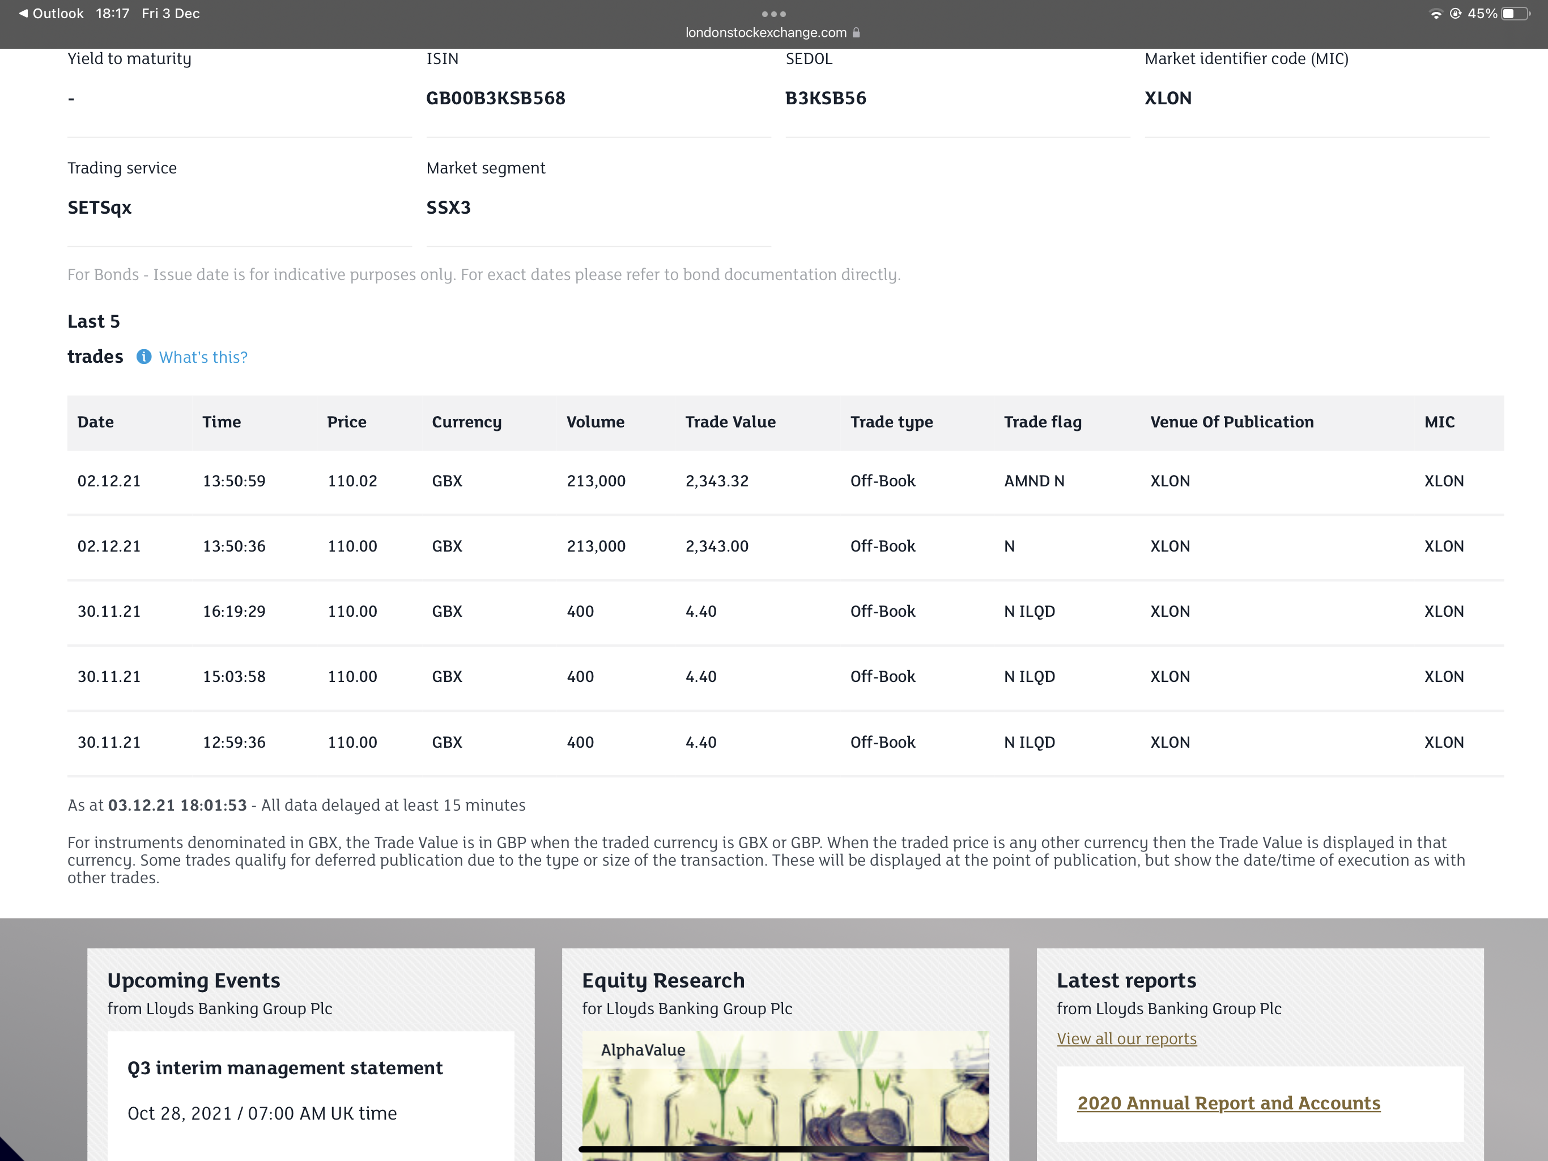The height and width of the screenshot is (1161, 1548).
Task: Select the MIC column header
Action: 1440,422
